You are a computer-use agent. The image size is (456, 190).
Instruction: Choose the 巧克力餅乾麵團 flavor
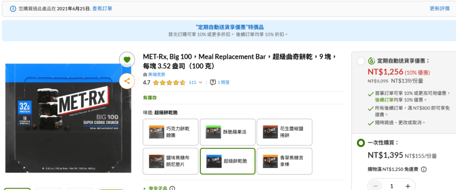(x=171, y=132)
